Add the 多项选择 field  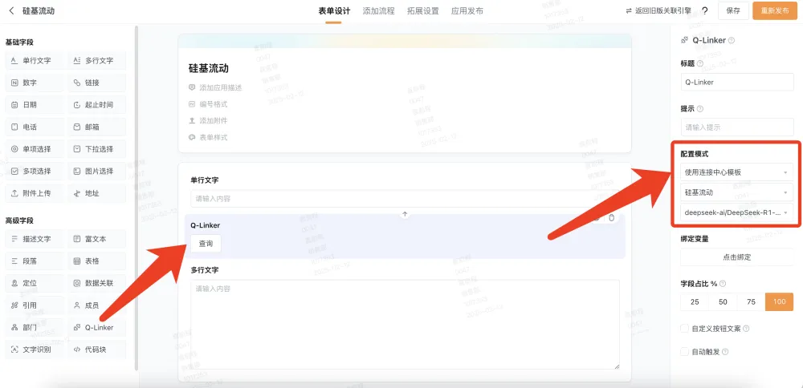[35, 172]
